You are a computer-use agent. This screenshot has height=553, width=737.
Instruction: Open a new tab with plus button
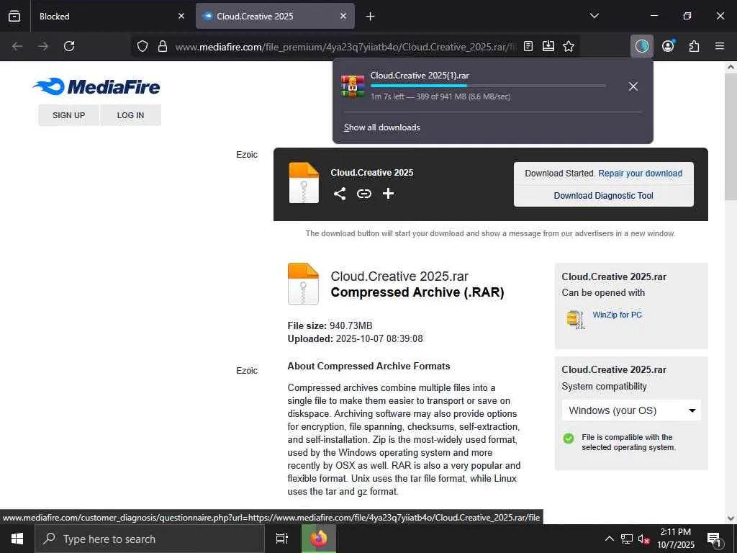[371, 17]
